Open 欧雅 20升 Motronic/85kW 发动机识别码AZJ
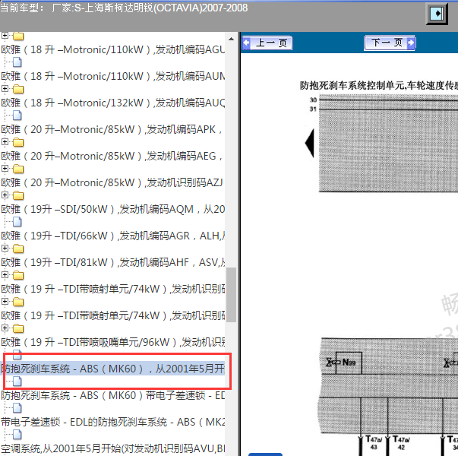Image resolution: width=458 pixels, height=456 pixels. click(112, 182)
